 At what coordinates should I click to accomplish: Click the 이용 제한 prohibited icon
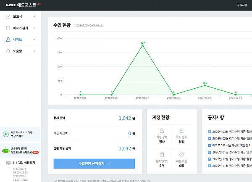point(181,155)
